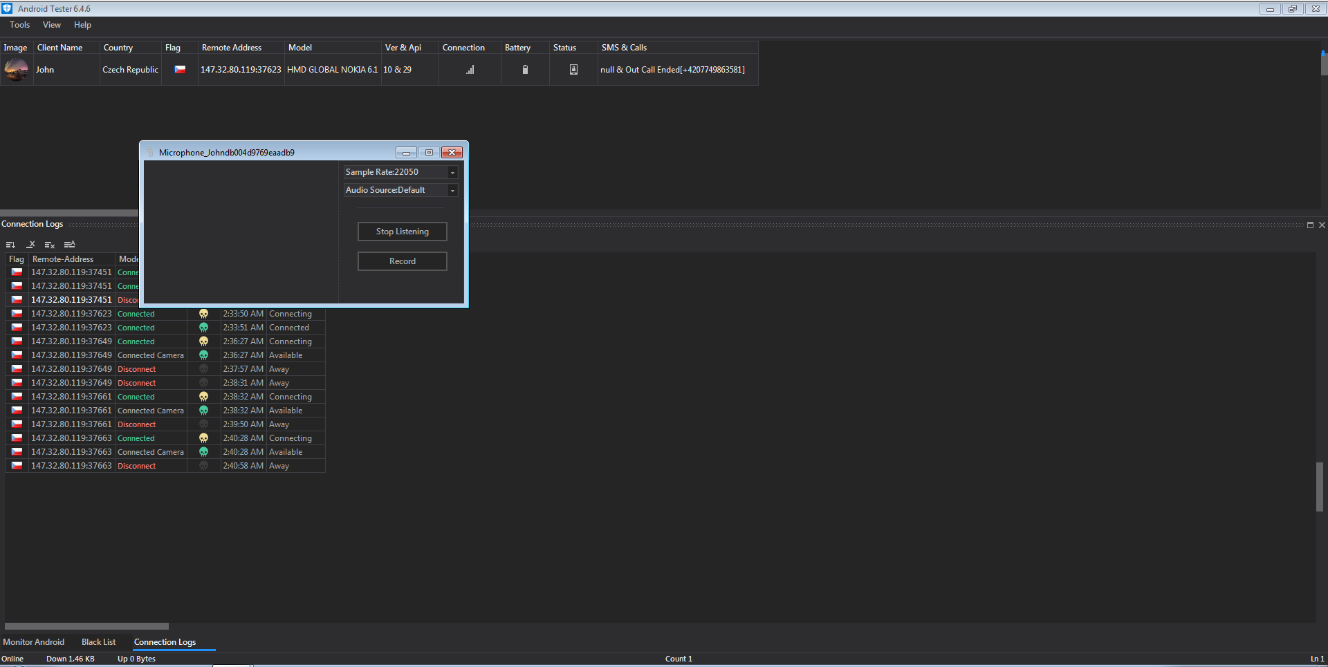Open the Tools menu
The width and height of the screenshot is (1328, 667).
click(19, 25)
